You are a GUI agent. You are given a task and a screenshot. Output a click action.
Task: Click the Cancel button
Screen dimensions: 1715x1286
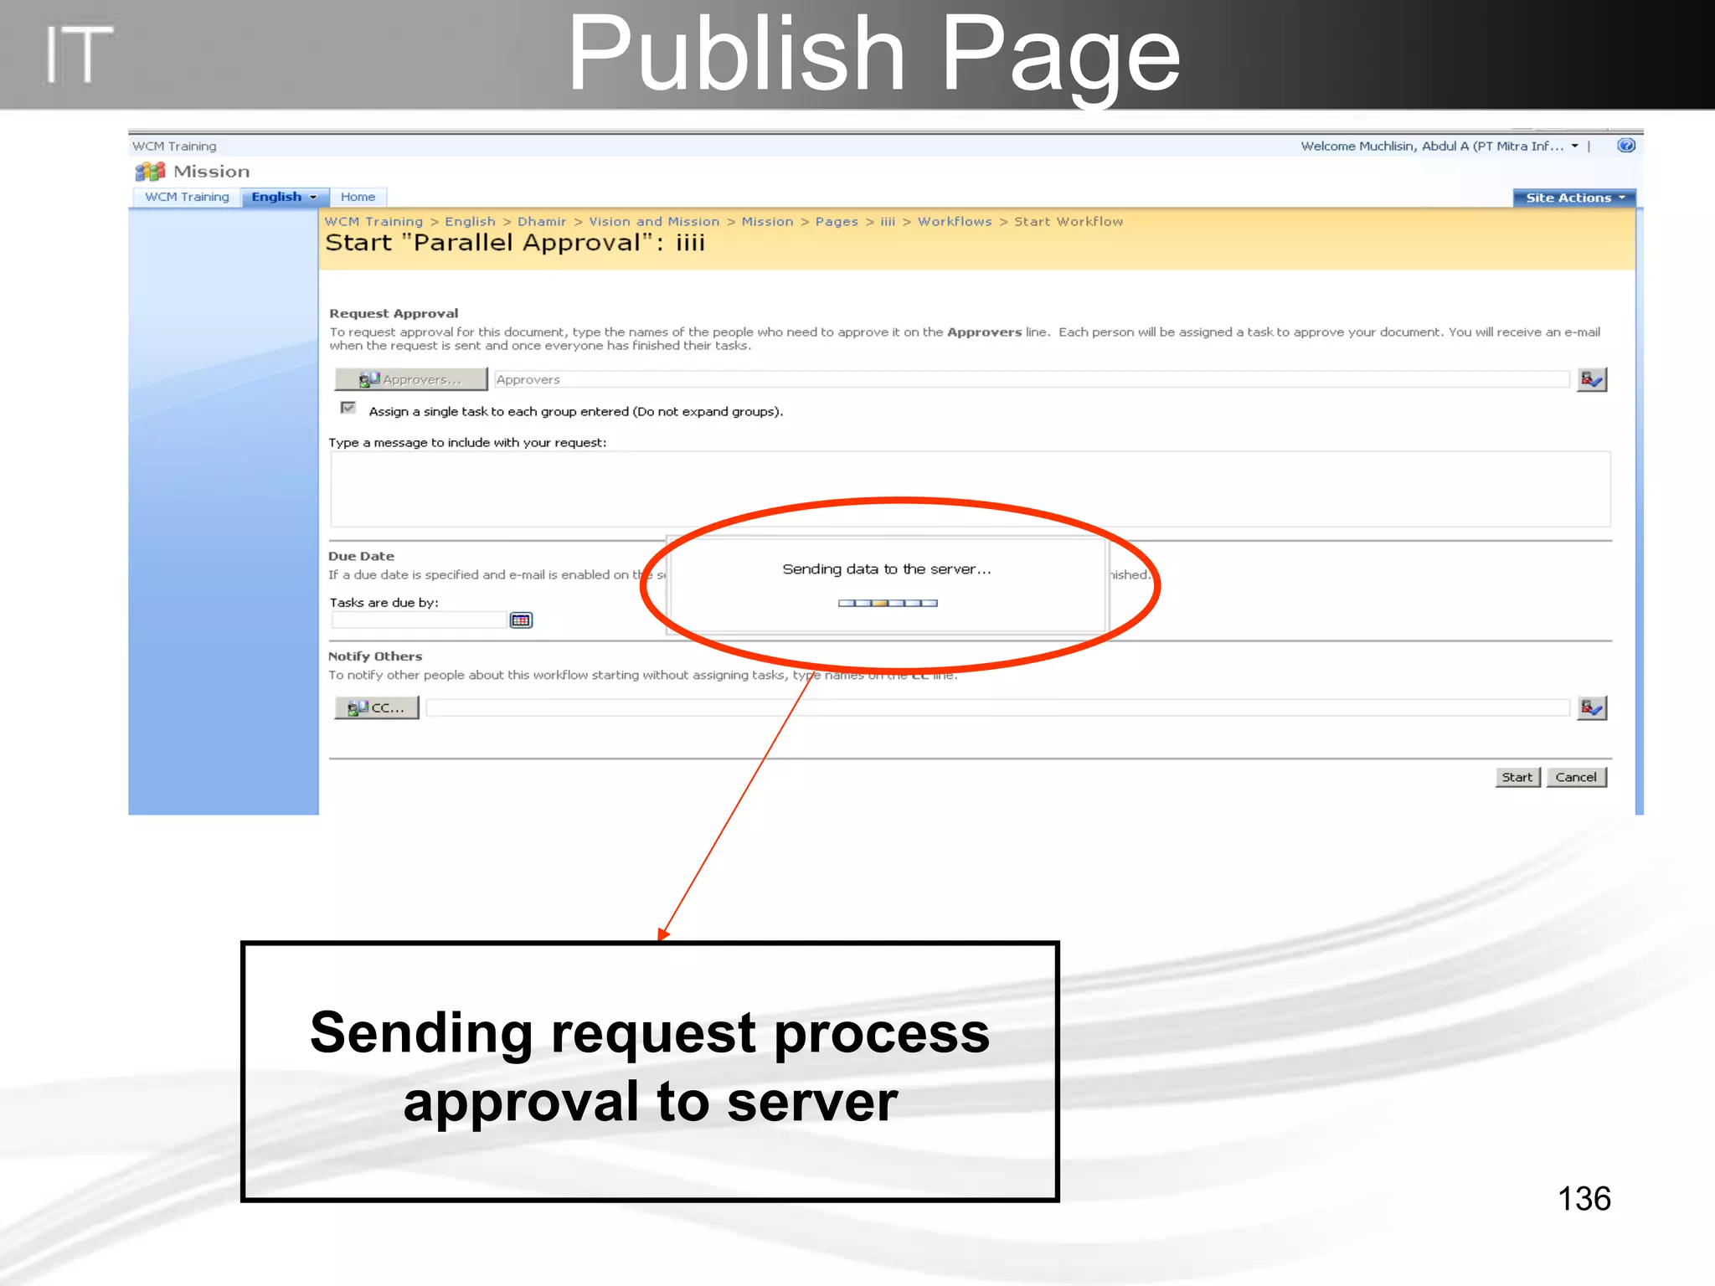[x=1576, y=777]
